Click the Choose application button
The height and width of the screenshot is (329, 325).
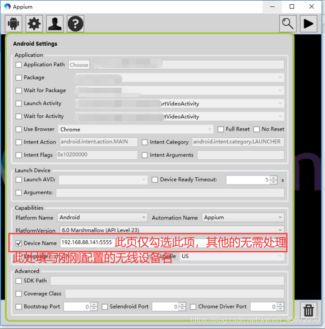(79, 65)
